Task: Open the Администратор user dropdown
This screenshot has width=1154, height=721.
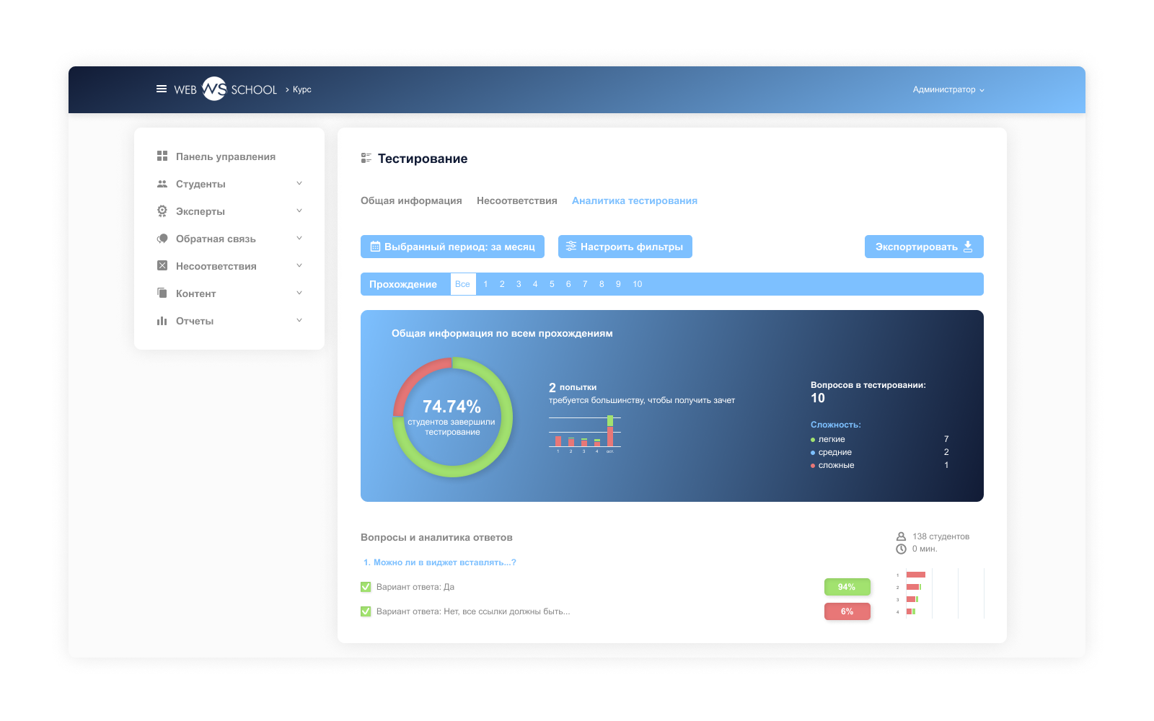Action: coord(948,89)
